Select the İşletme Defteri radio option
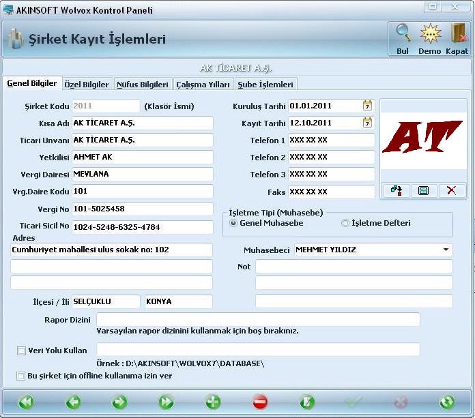Screen dimensions: 475x418 [x=345, y=223]
